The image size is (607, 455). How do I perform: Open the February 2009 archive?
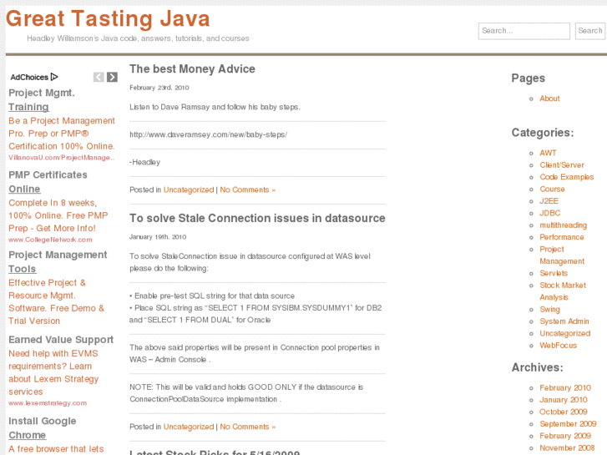click(x=565, y=436)
